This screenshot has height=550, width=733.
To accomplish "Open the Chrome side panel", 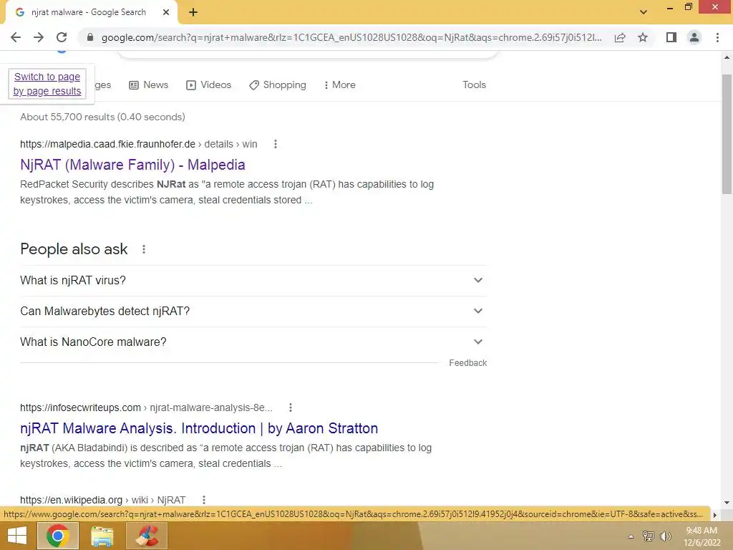I will click(671, 37).
